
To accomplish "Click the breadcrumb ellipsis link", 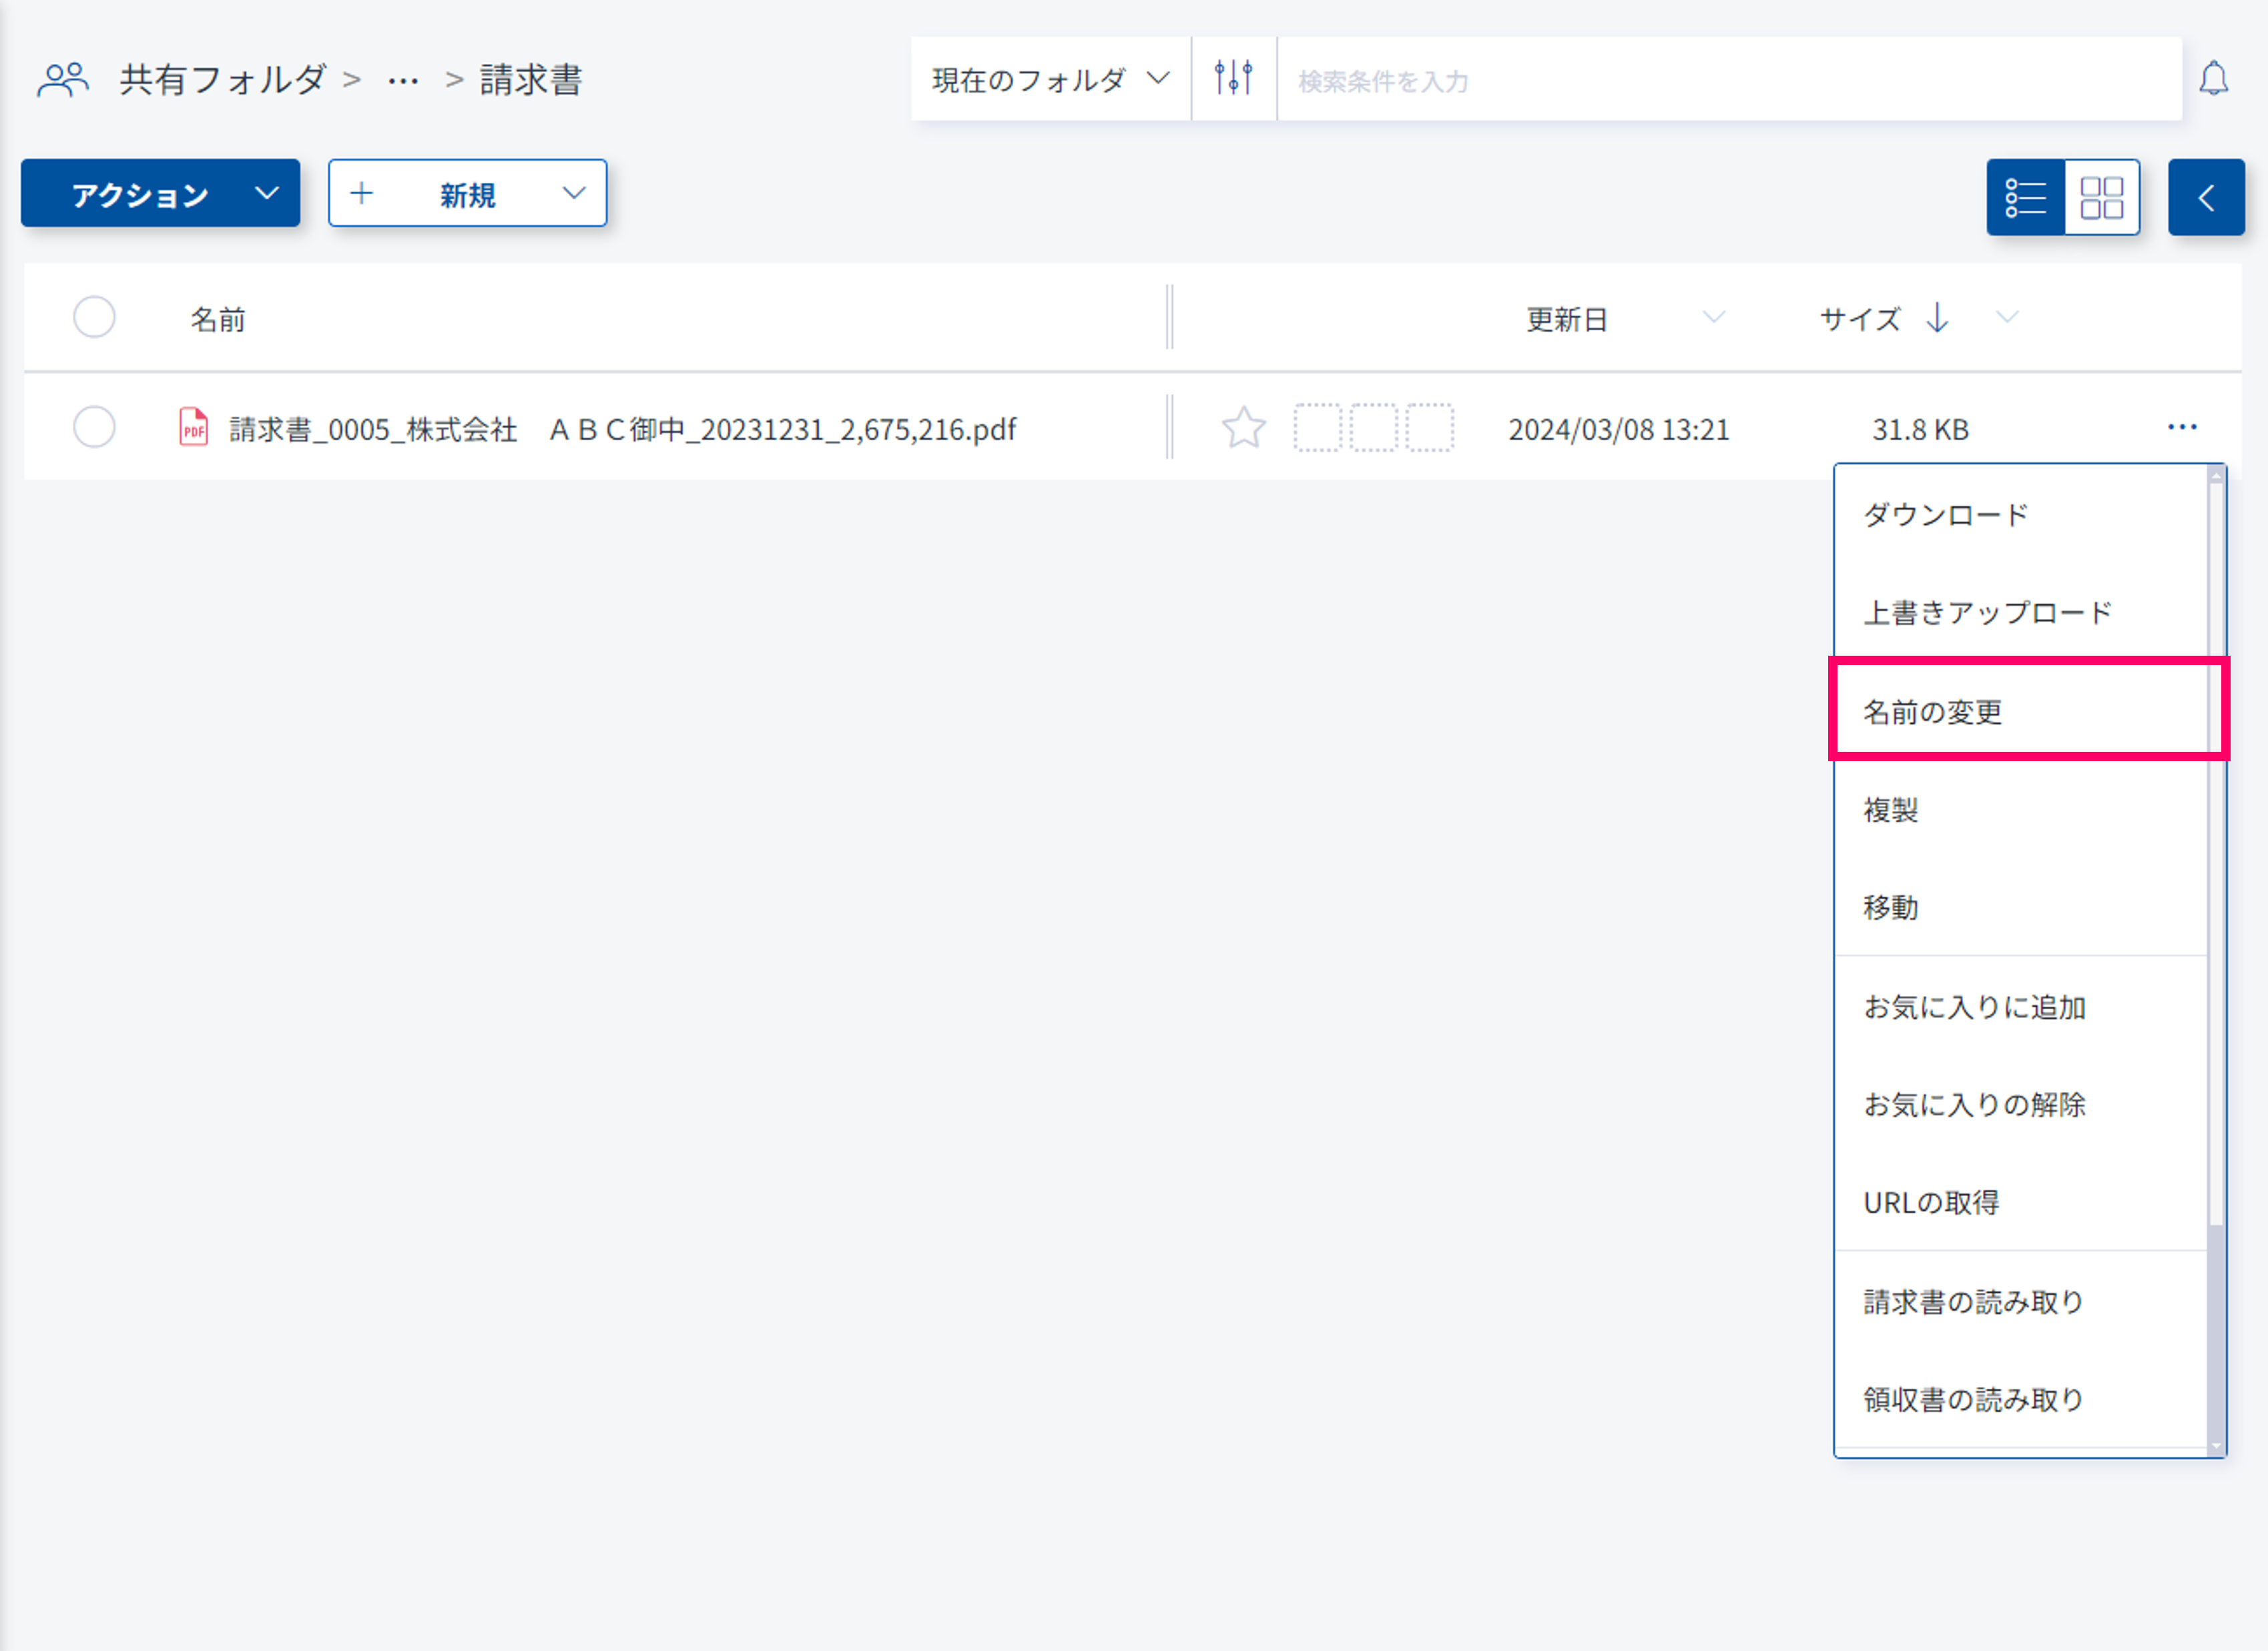I will pos(403,80).
